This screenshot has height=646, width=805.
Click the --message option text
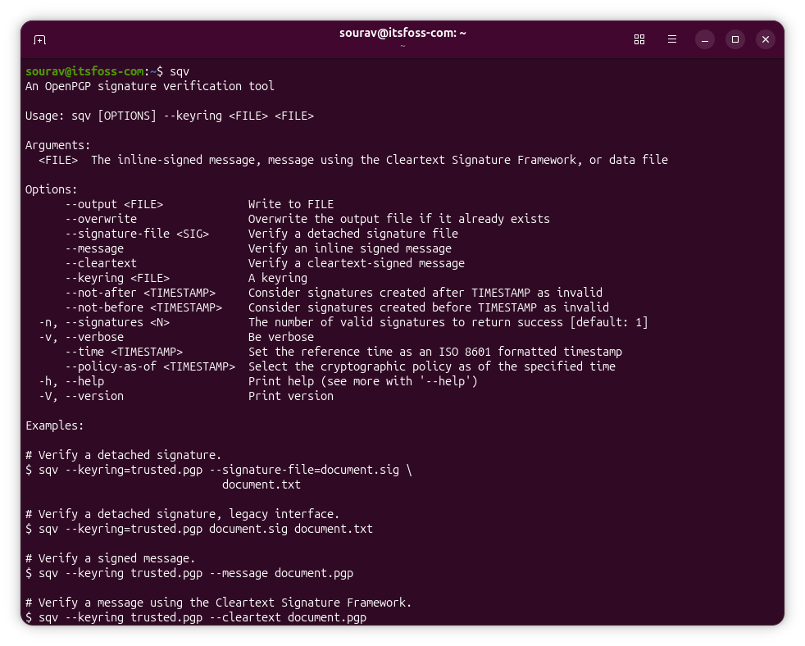tap(94, 248)
